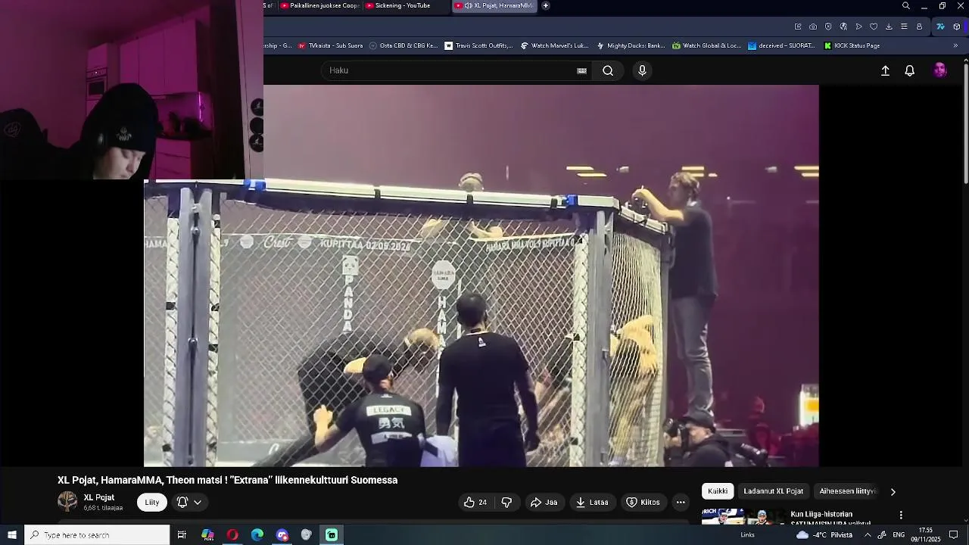Viewport: 969px width, 545px height.
Task: Open the KICK Status Page bookmark
Action: (851, 45)
